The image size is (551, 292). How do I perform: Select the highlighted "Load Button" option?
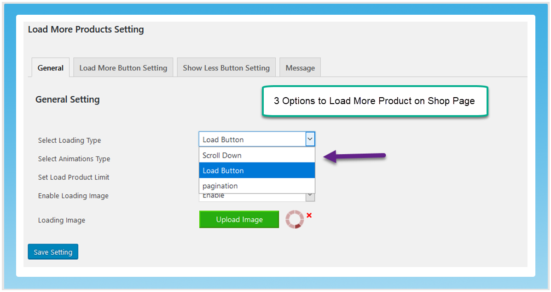point(224,170)
